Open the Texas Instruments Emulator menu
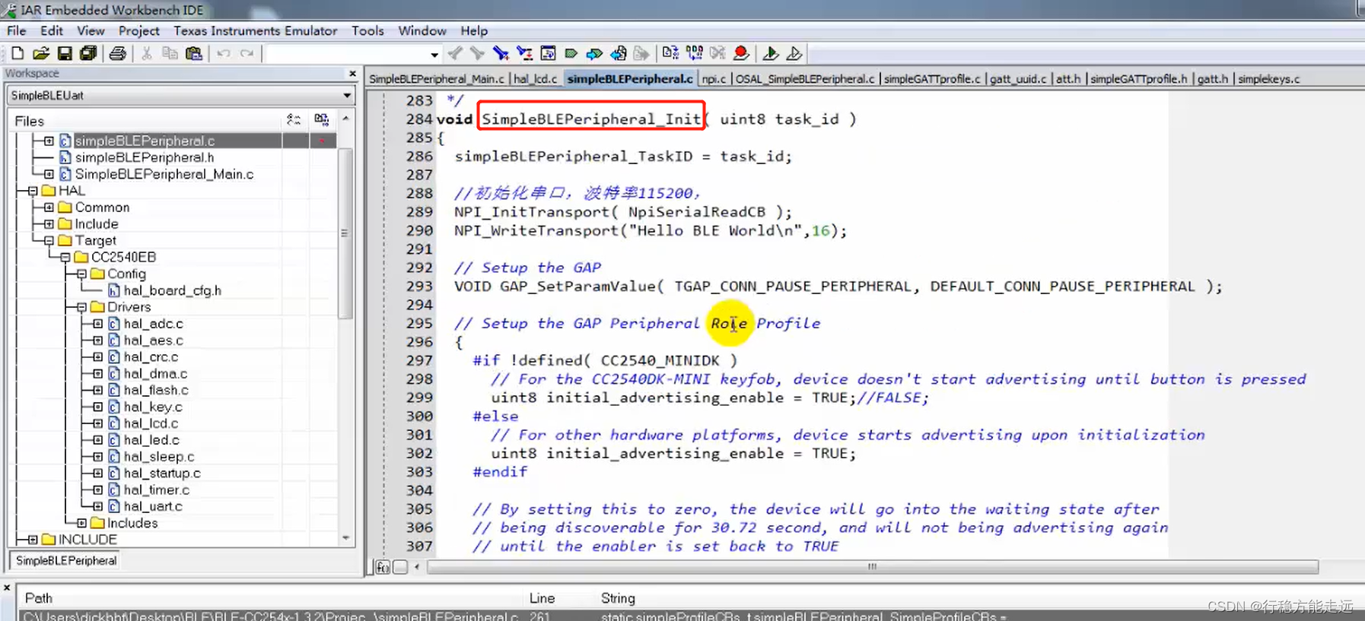The width and height of the screenshot is (1365, 621). click(255, 30)
